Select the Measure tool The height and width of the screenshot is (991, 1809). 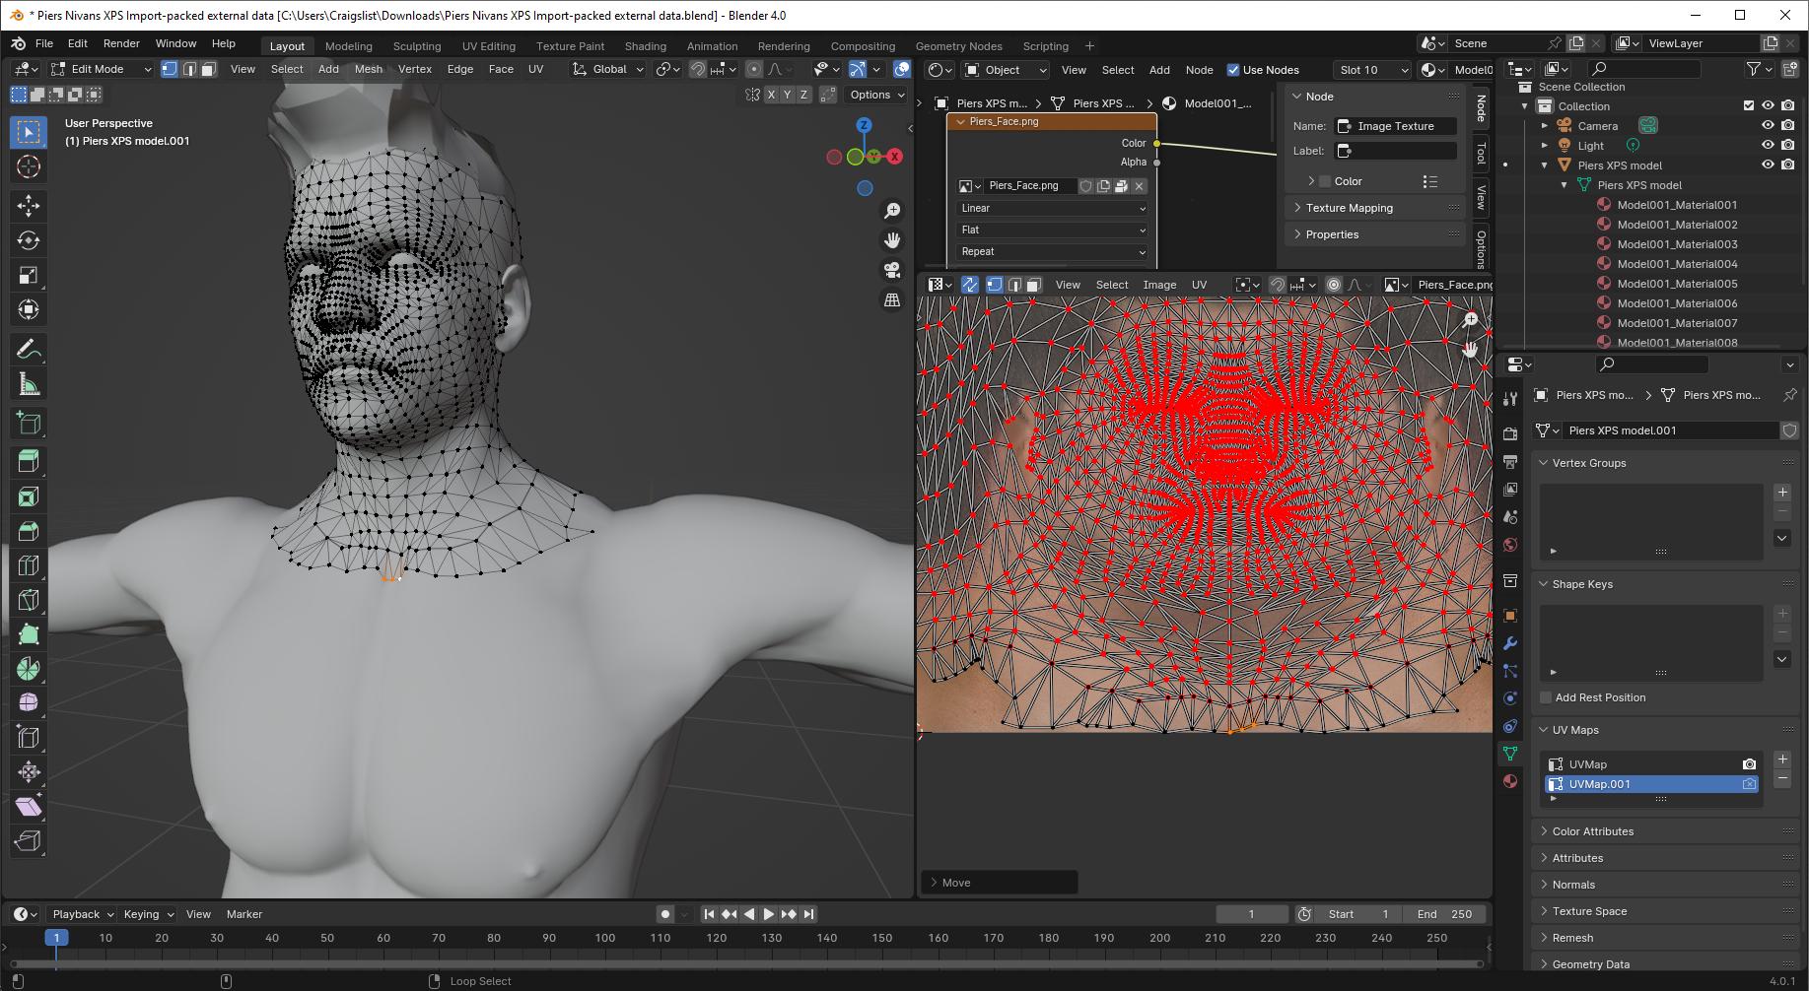coord(29,383)
